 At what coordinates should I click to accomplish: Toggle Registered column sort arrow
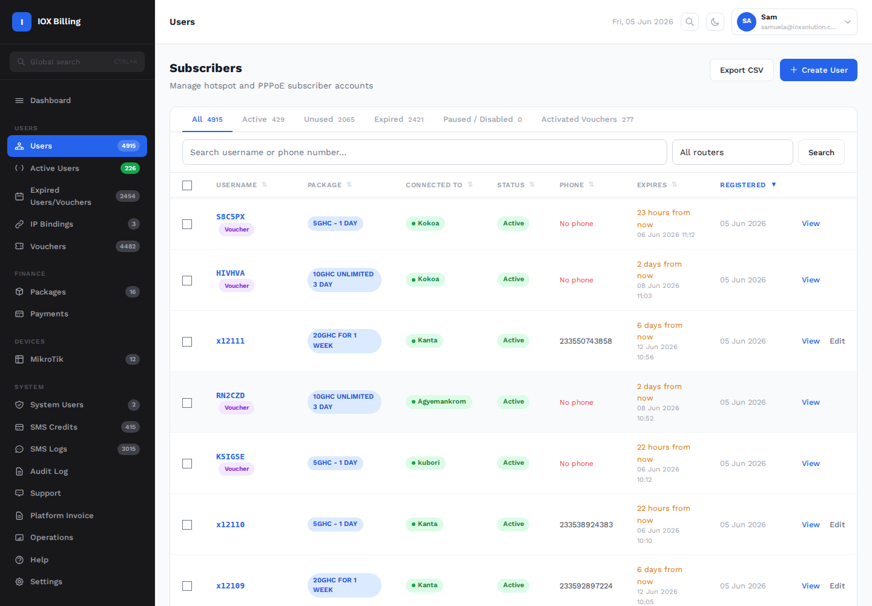click(x=774, y=185)
